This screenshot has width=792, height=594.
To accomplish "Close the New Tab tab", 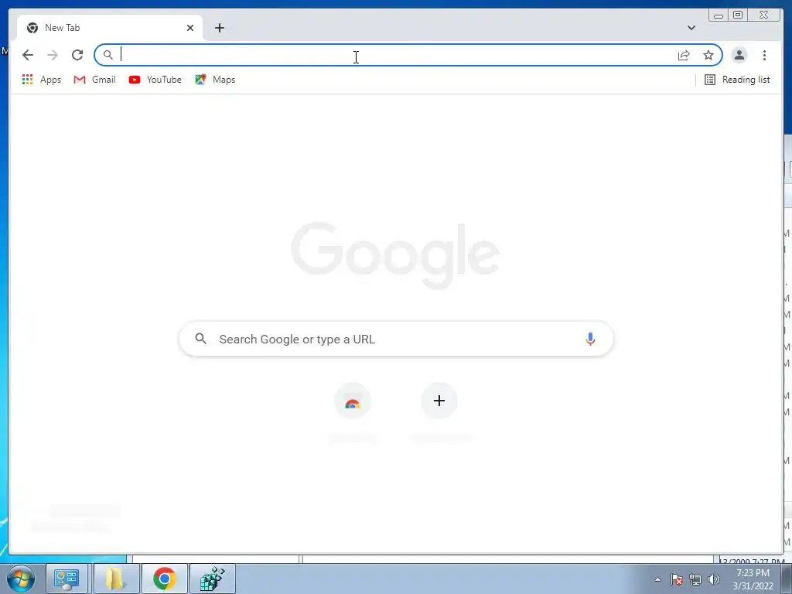I will [190, 28].
